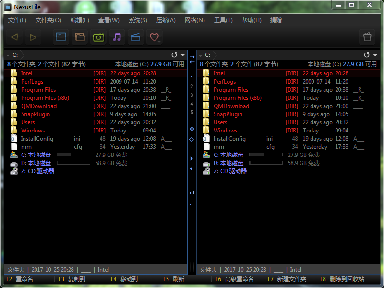This screenshot has height=288, width=384.
Task: Click the filled diamond icon in the center strip
Action: 192,129
